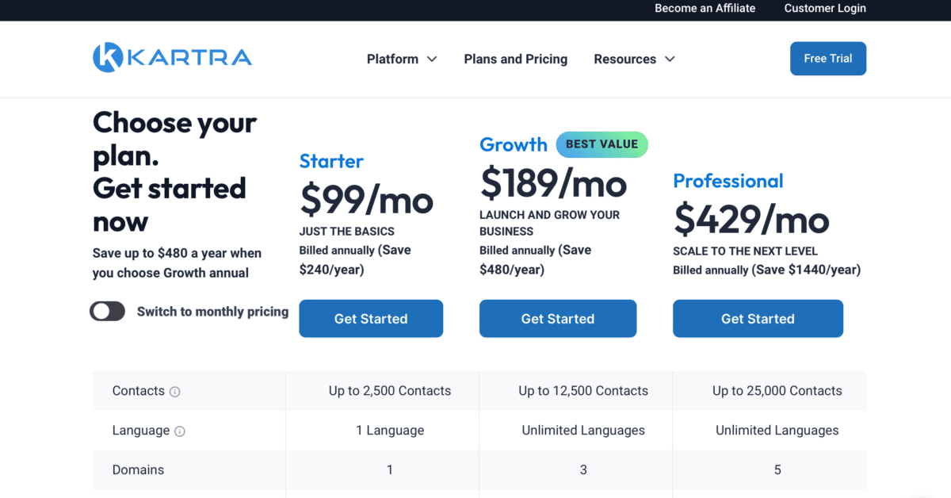The width and height of the screenshot is (951, 498).
Task: Open the Customer Login page
Action: point(824,9)
